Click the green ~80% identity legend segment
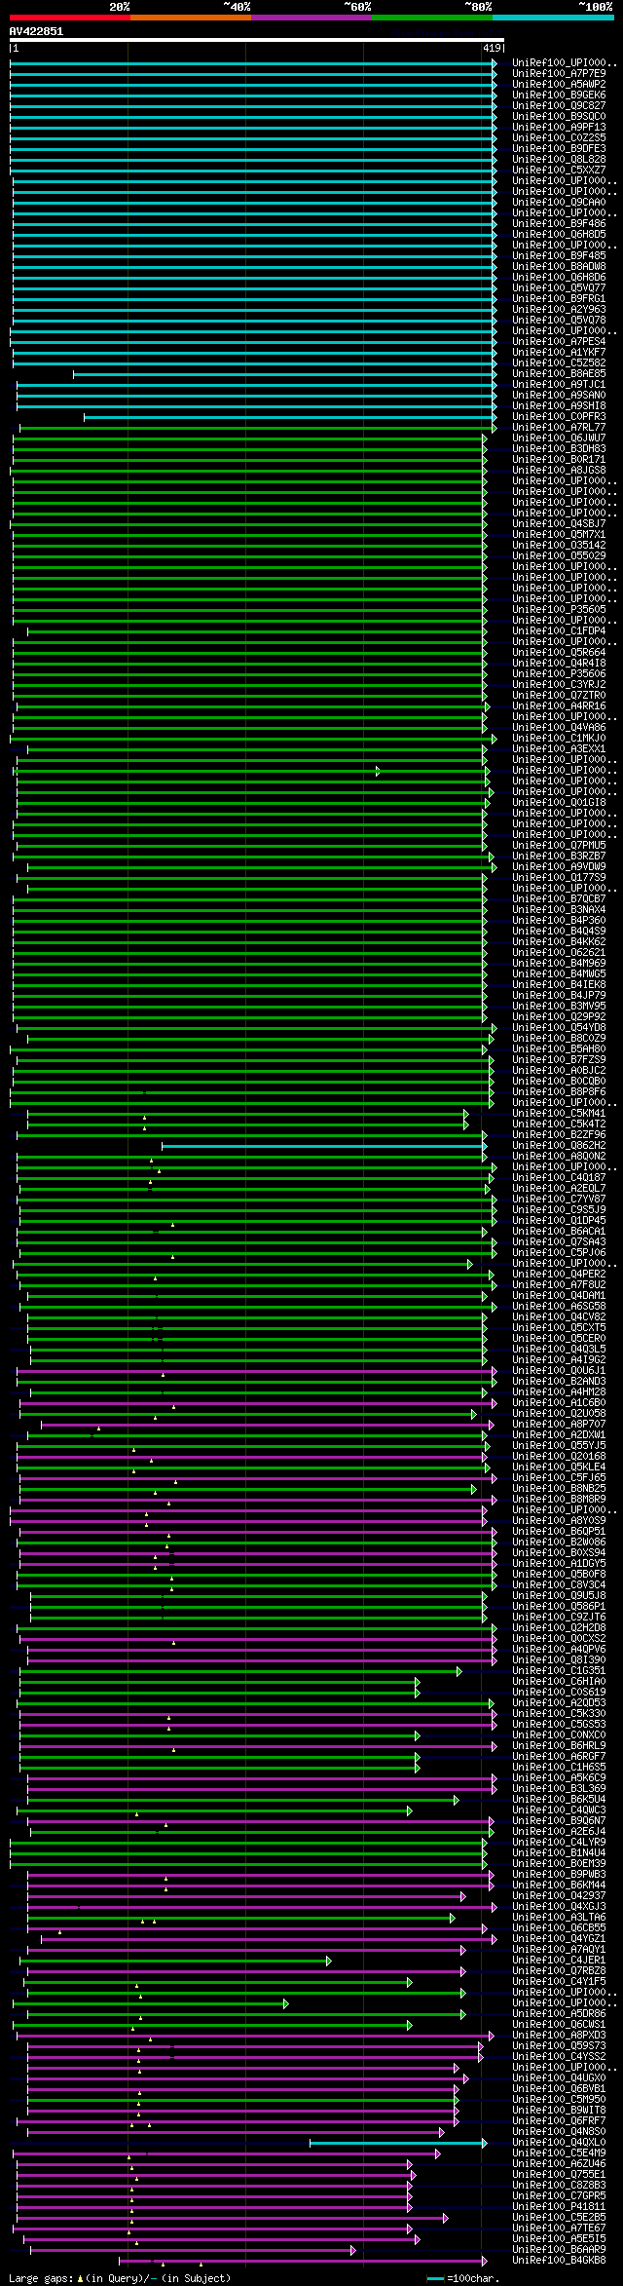The width and height of the screenshot is (623, 2286). (432, 18)
